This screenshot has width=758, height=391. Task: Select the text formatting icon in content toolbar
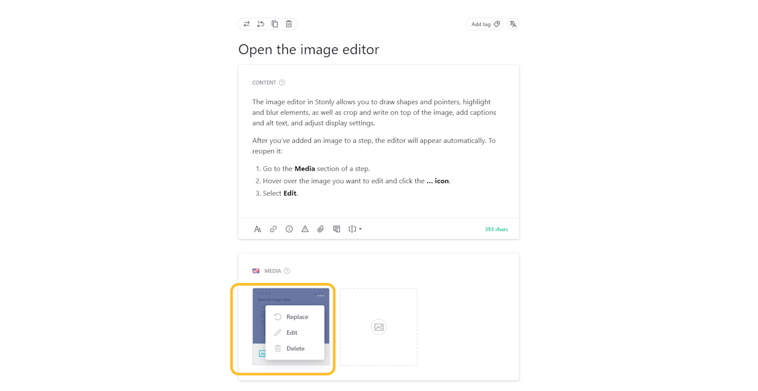click(258, 229)
